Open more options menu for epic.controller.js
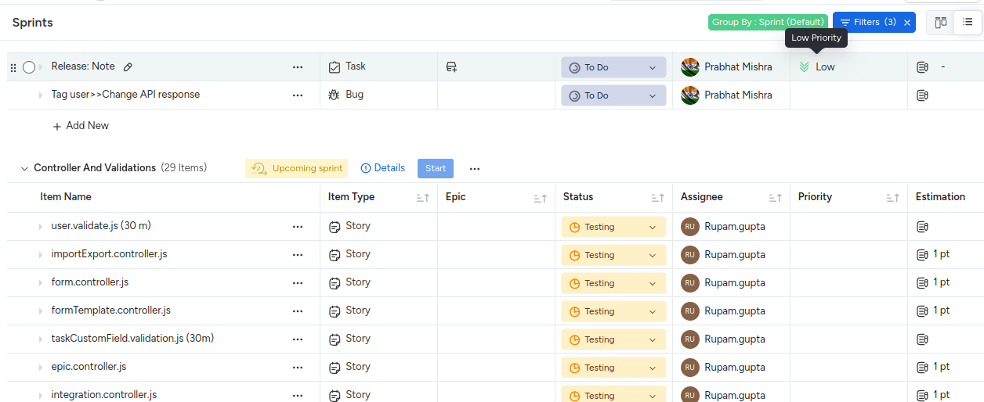The image size is (984, 402). (x=298, y=368)
